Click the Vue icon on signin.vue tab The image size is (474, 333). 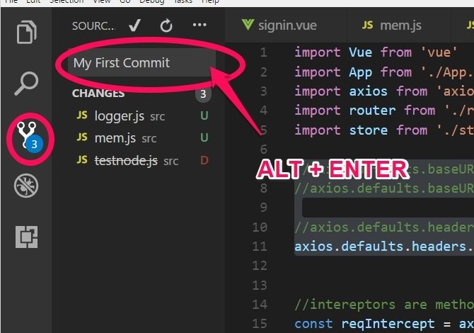click(248, 25)
